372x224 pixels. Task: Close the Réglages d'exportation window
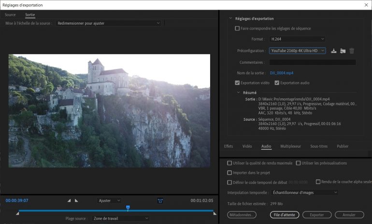(x=365, y=5)
